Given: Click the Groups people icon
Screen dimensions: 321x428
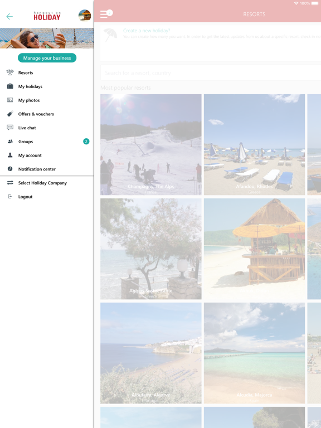Looking at the screenshot, I should (10, 142).
